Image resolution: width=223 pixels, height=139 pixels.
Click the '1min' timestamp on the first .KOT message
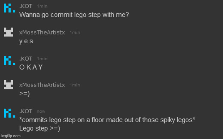(42, 6)
